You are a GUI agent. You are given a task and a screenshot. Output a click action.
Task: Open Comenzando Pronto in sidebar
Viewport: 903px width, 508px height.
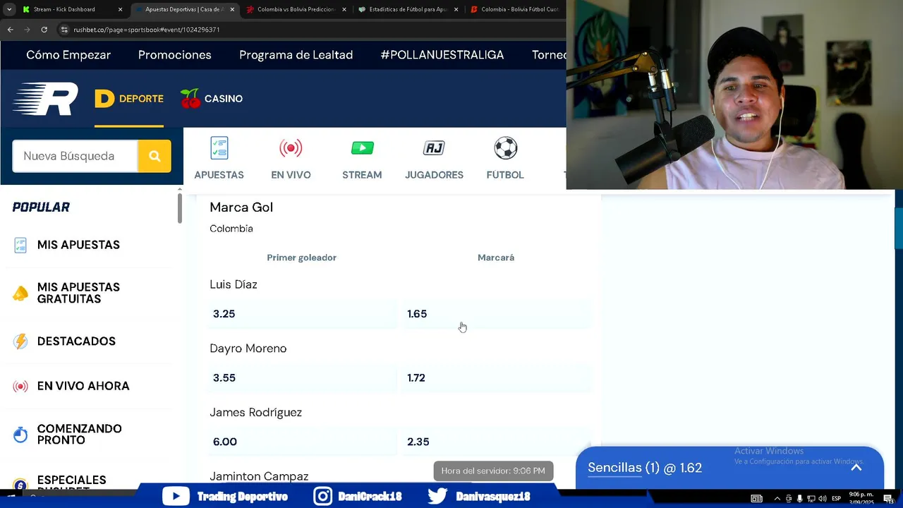80,435
